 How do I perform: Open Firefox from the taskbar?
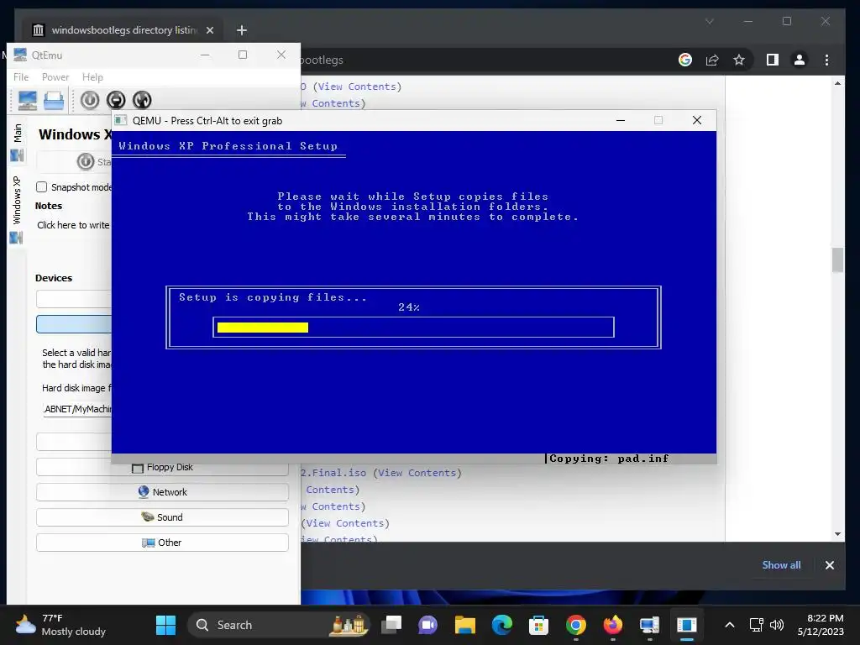coord(612,625)
